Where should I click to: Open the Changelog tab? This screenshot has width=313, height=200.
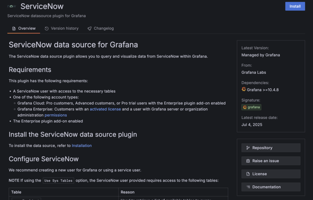pyautogui.click(x=104, y=28)
